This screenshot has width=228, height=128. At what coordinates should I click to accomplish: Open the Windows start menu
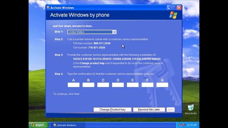[38, 125]
